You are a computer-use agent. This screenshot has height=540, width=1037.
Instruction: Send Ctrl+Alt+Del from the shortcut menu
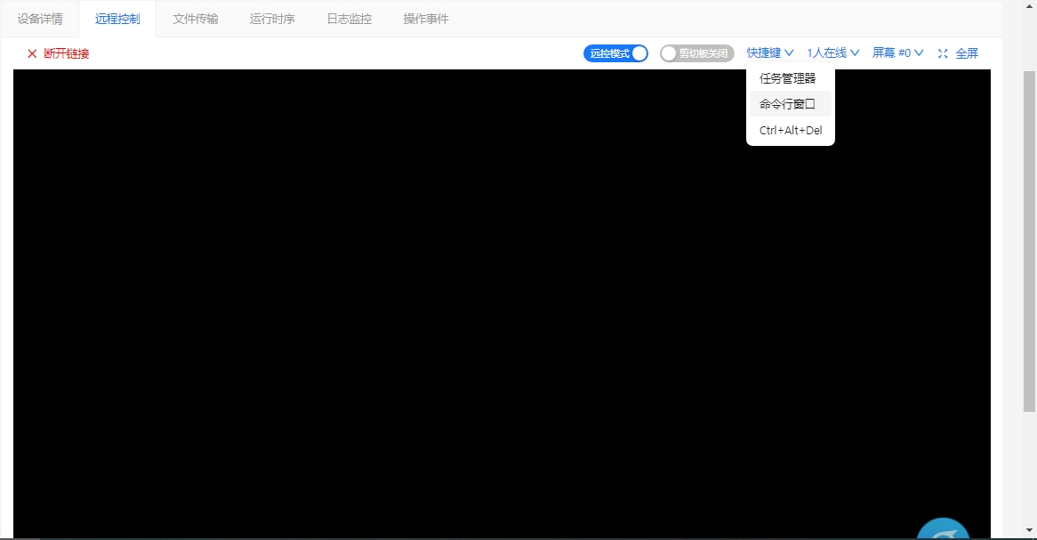pos(791,131)
